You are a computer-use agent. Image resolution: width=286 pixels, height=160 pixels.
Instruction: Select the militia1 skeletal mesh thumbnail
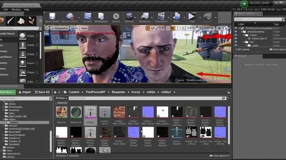[x=90, y=112]
